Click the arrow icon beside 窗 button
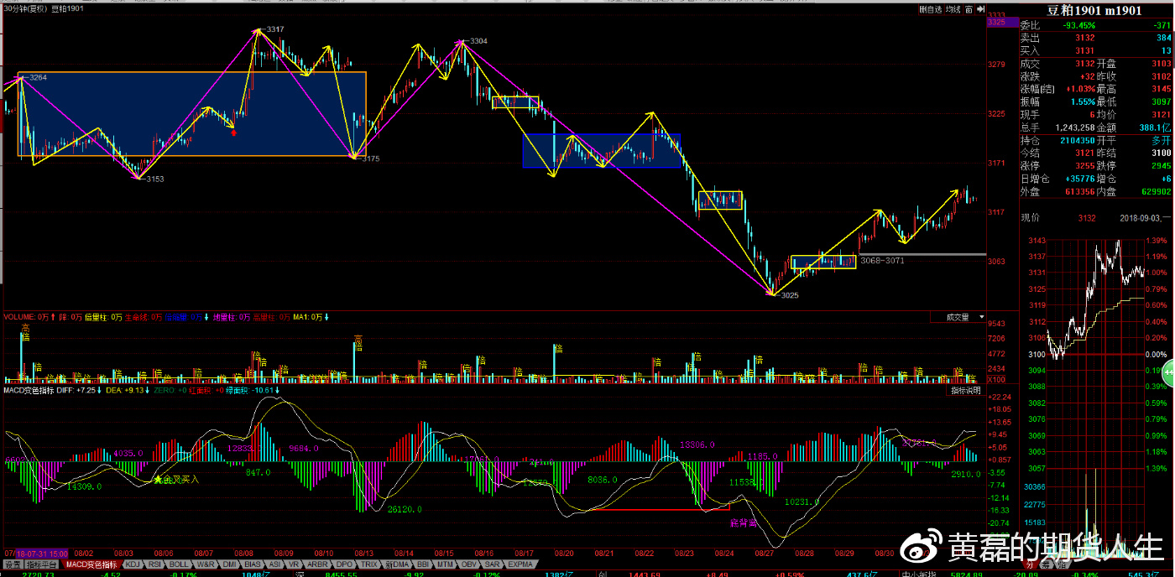 coord(979,9)
